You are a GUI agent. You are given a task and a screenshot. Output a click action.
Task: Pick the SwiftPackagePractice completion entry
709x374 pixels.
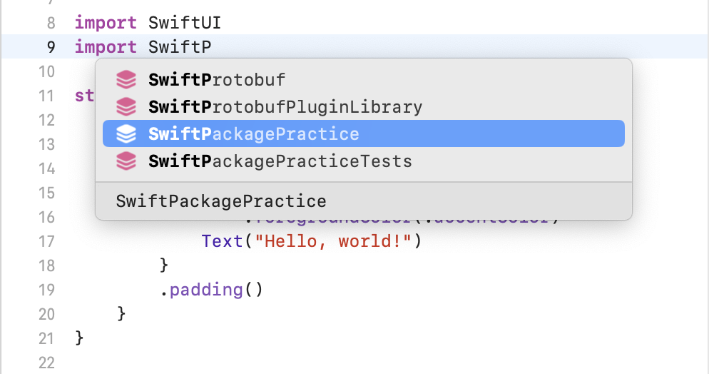254,134
